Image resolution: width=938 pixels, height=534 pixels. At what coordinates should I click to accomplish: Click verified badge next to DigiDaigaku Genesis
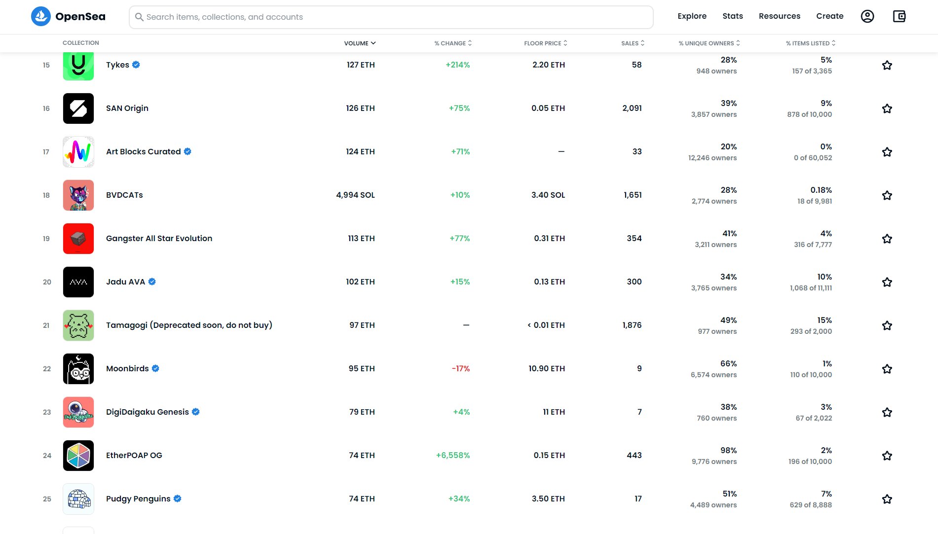pos(196,412)
